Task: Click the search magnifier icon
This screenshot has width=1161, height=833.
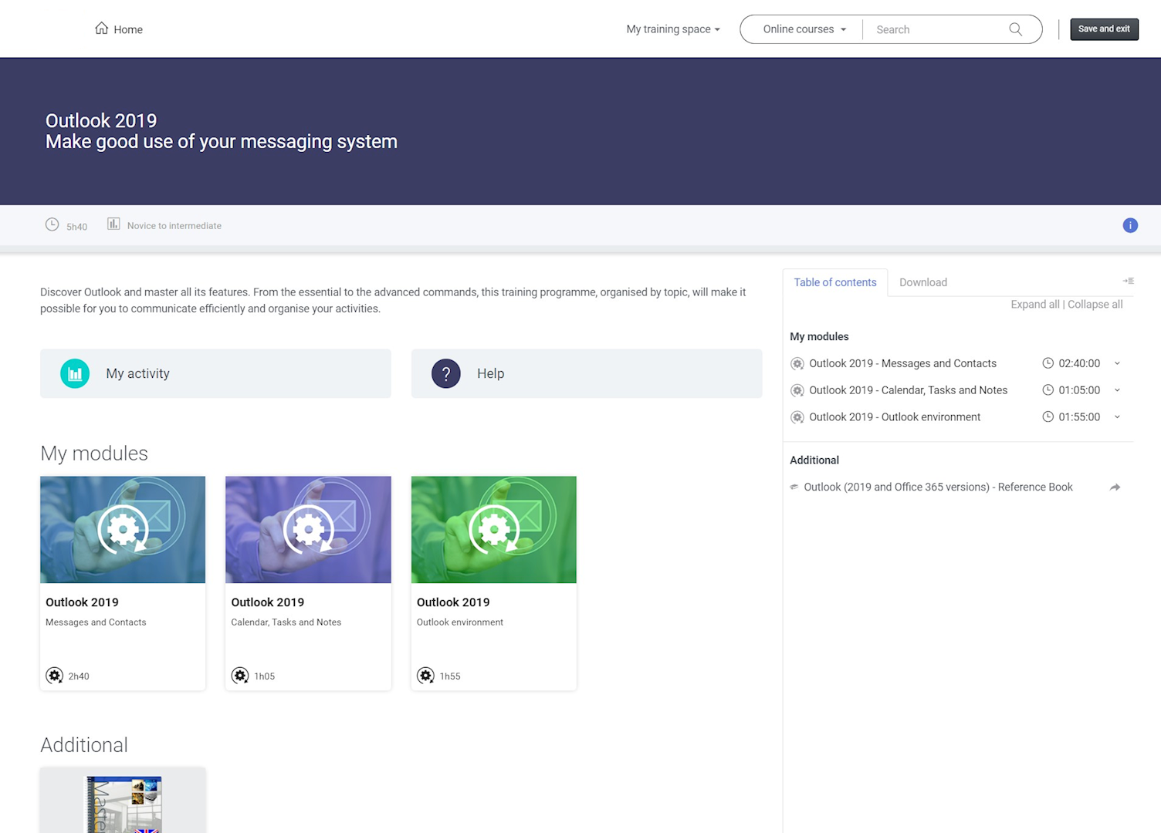Action: 1015,29
